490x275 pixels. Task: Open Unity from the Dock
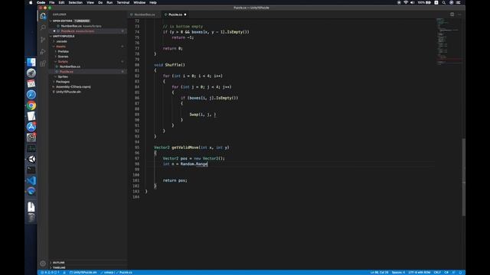tap(31, 159)
